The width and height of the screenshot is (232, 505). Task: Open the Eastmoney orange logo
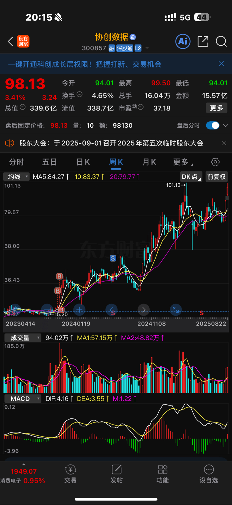pyautogui.click(x=23, y=41)
